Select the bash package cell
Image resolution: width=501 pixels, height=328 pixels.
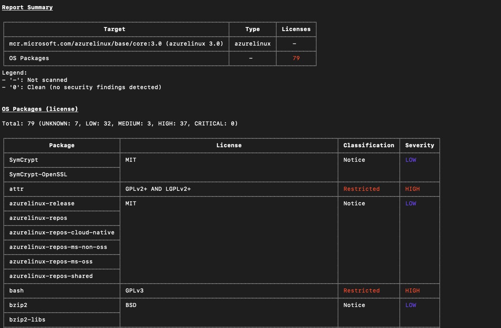[x=62, y=290]
